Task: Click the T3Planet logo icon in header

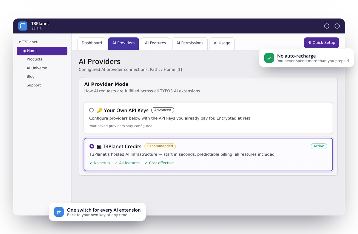Action: click(x=23, y=26)
